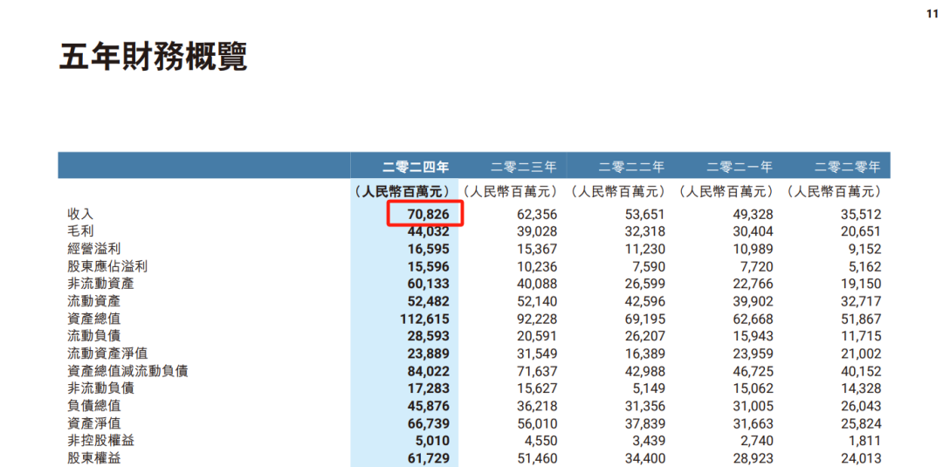Viewport: 943px width, 467px height.
Task: Select the 二零二四年 column header
Action: point(416,166)
